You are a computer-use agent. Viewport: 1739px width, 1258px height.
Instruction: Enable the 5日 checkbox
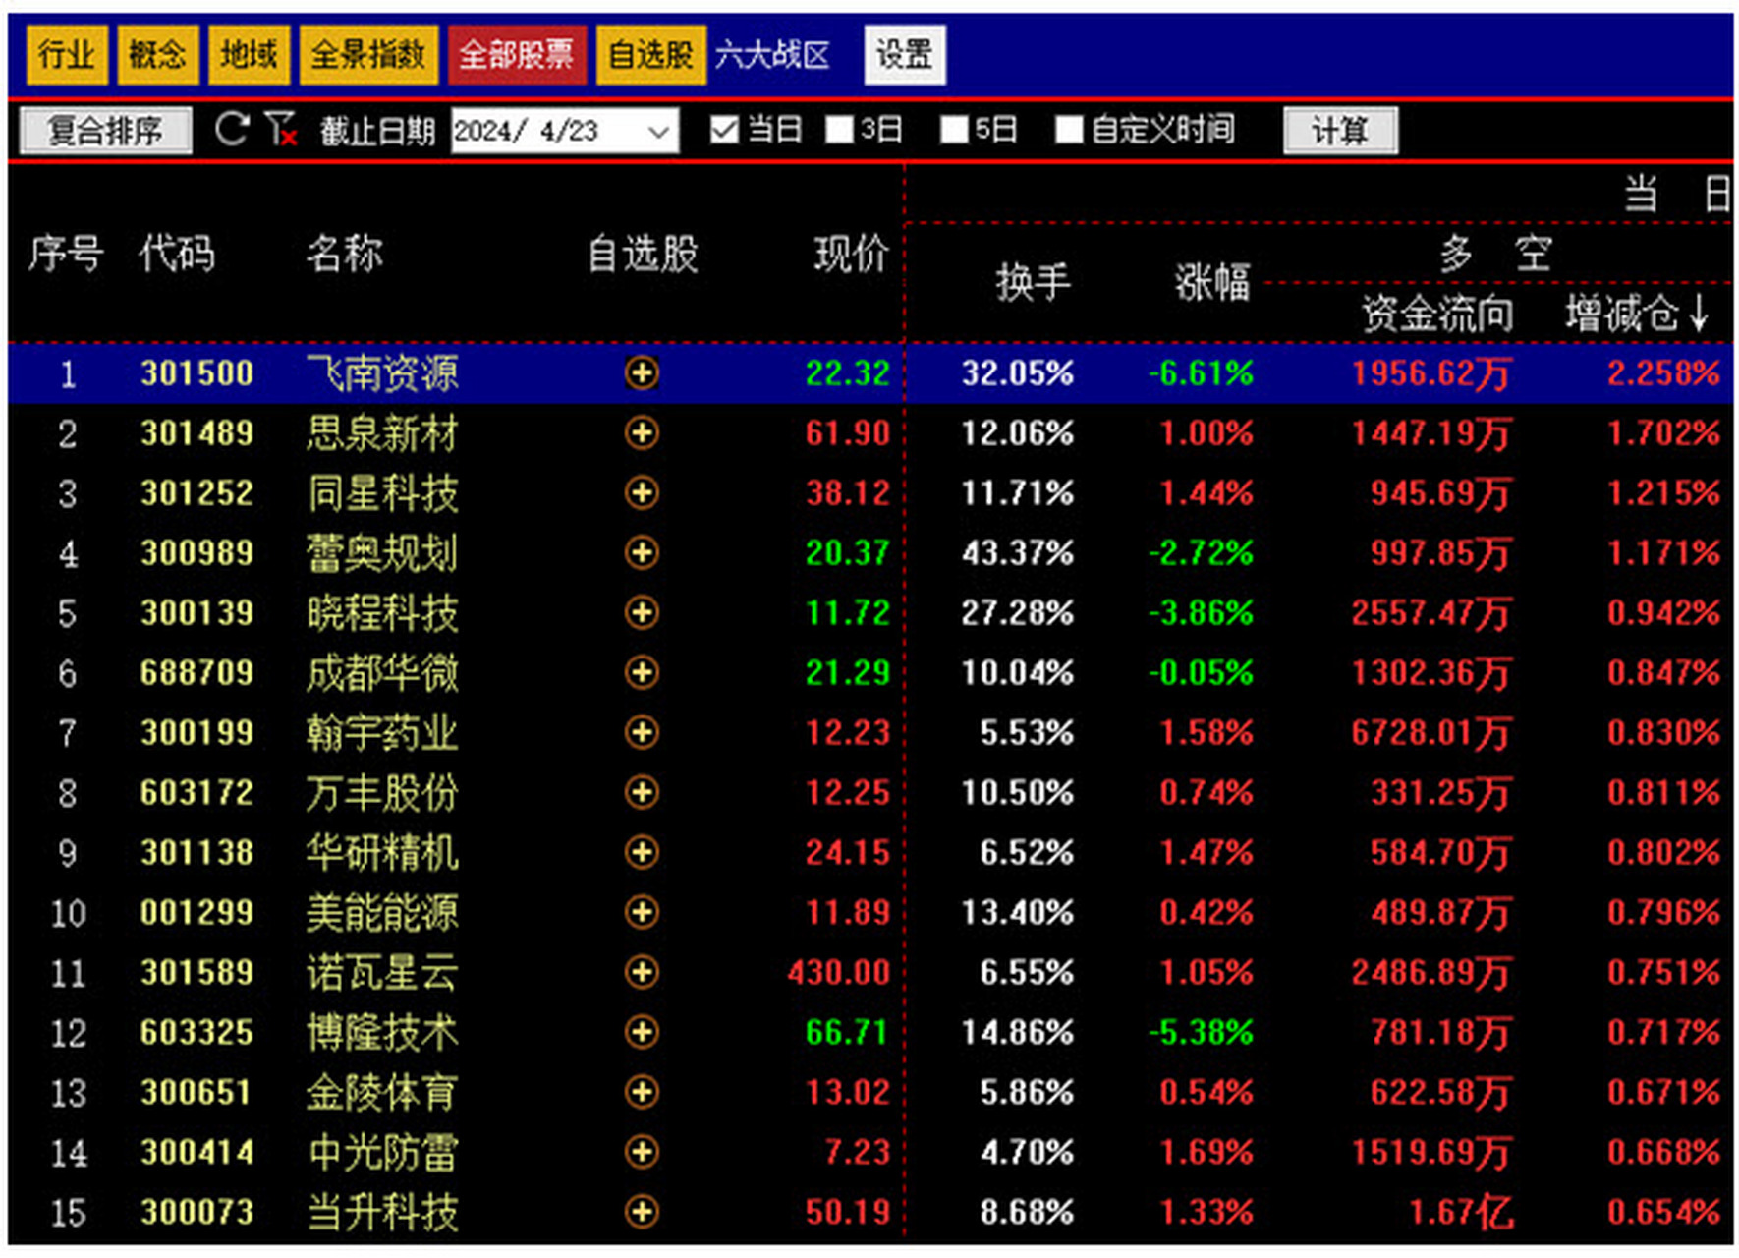[x=954, y=130]
